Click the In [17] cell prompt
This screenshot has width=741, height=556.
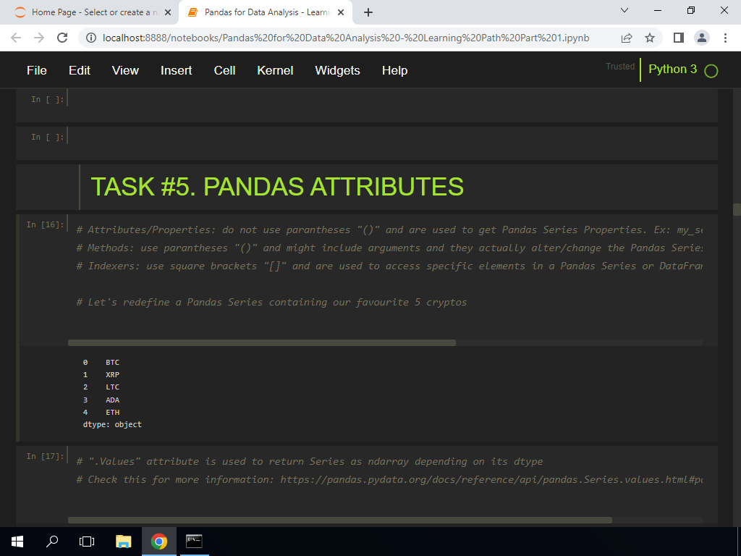pyautogui.click(x=45, y=456)
